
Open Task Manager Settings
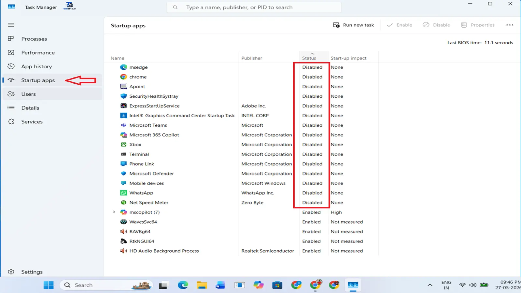52,272
